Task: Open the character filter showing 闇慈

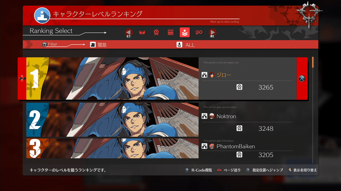Action: (x=98, y=45)
